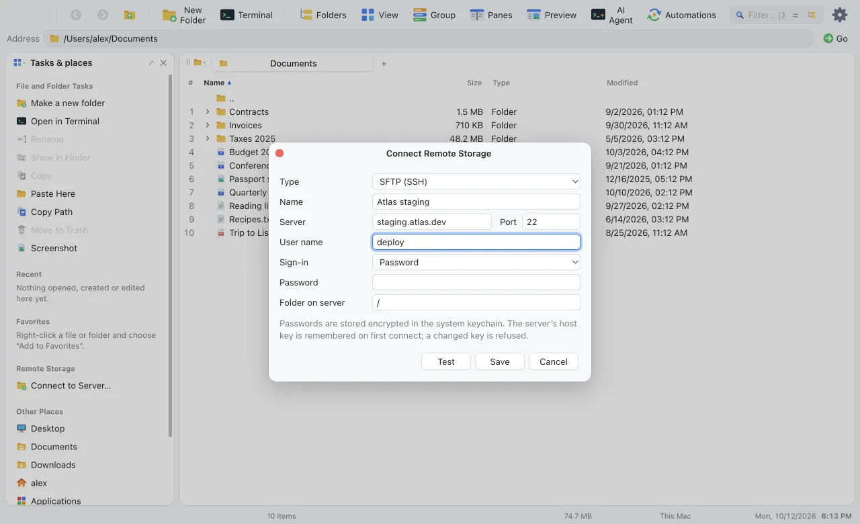
Task: Expand the Contracts folder row
Action: 208,112
